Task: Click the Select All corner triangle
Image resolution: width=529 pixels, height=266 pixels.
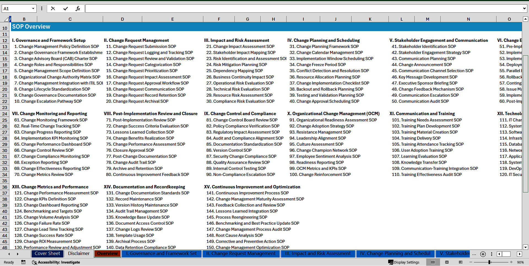Action: point(6,19)
